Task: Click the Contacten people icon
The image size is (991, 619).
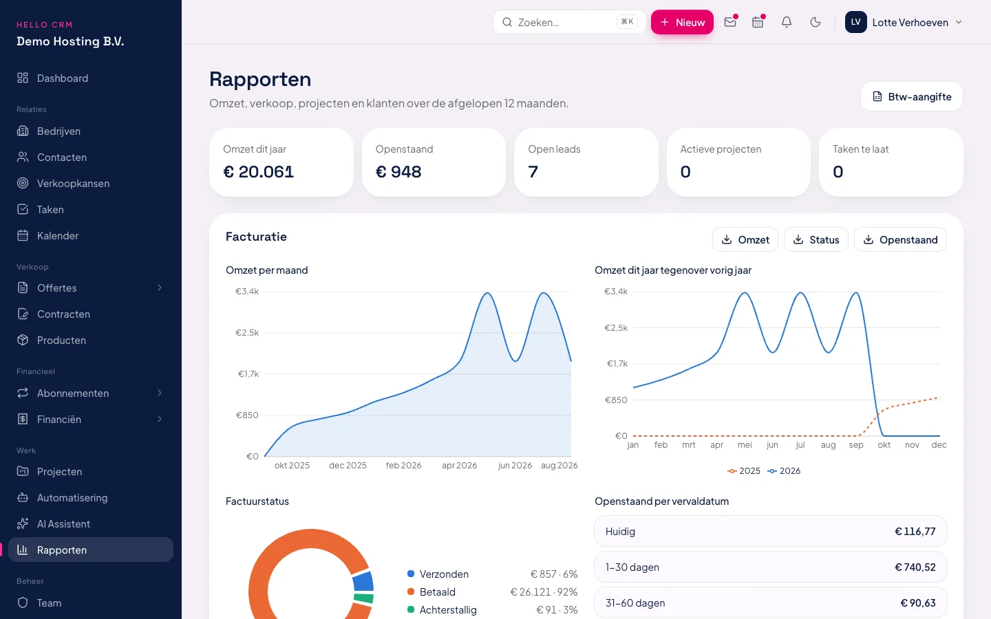Action: click(x=23, y=157)
